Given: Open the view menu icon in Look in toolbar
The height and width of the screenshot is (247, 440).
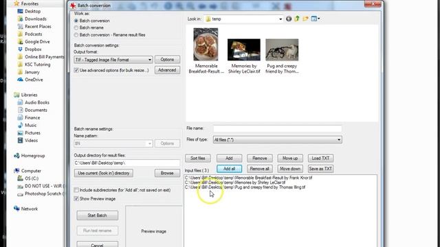Looking at the screenshot, I should (x=316, y=19).
